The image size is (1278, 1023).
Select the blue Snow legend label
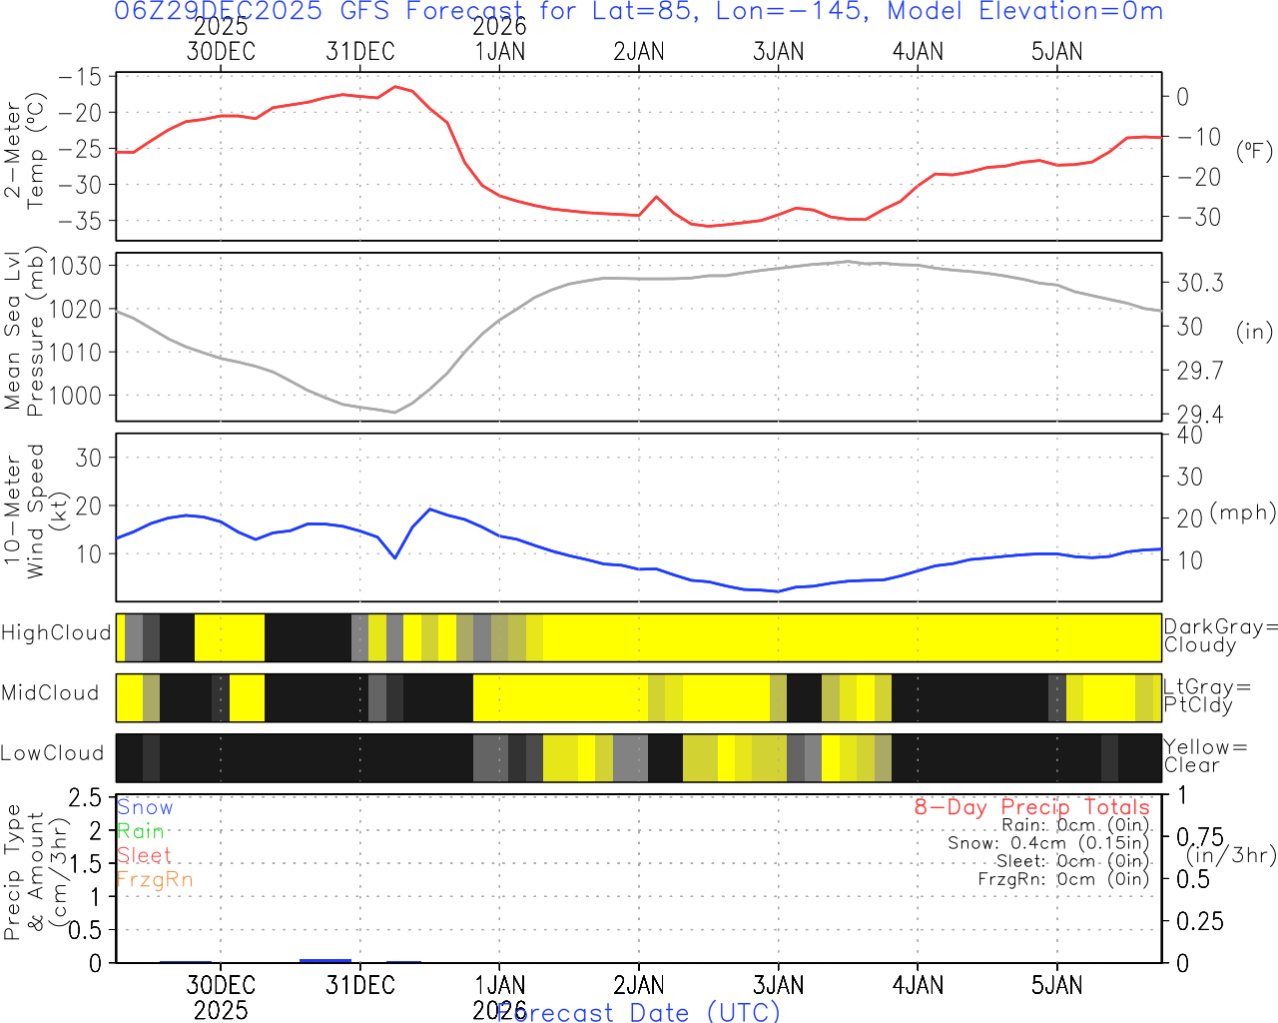click(145, 807)
